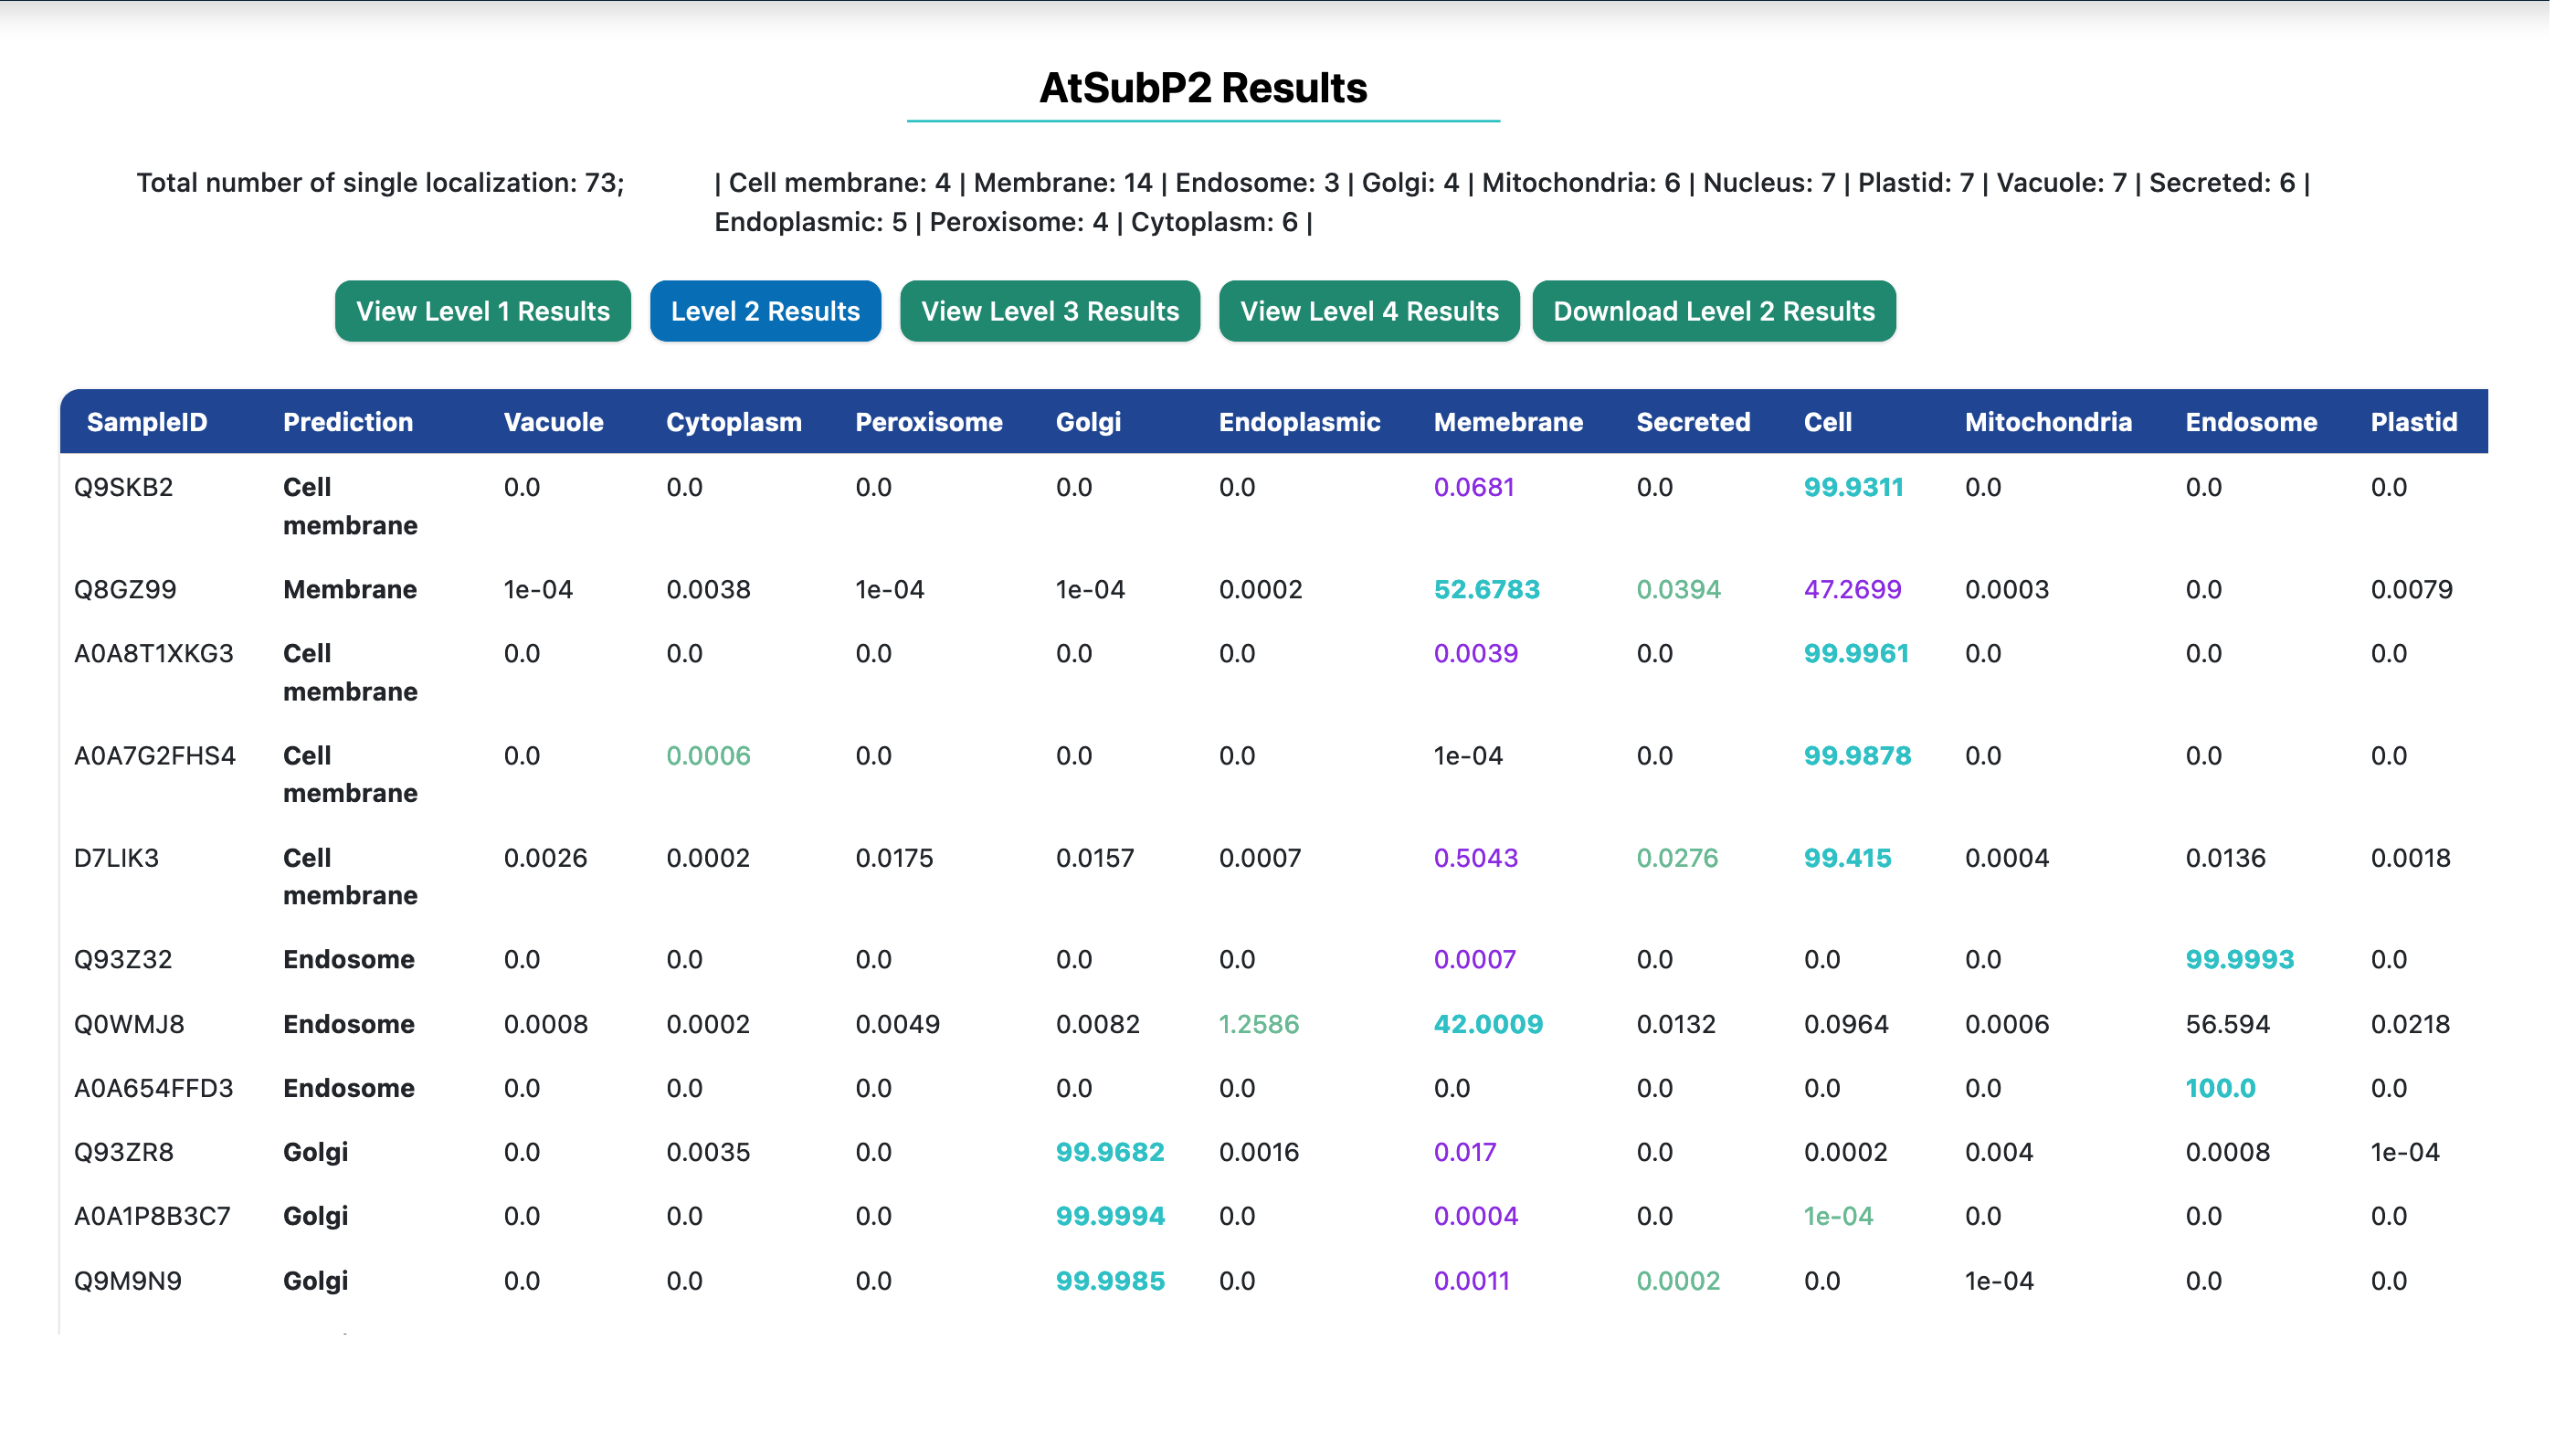2576x1435 pixels.
Task: Click Plastid value 0.0079
Action: coord(2411,589)
